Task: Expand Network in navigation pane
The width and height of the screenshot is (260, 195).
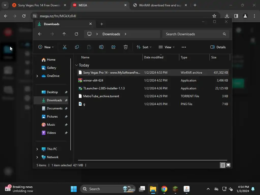Action: 37,157
